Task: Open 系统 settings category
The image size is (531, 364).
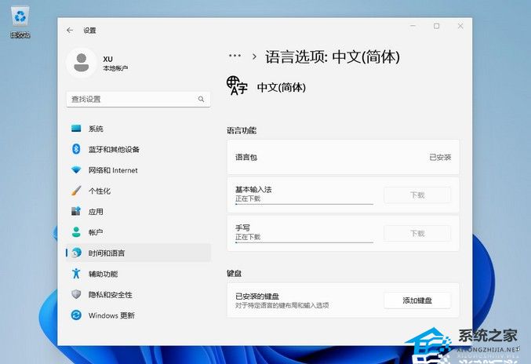Action: point(139,129)
